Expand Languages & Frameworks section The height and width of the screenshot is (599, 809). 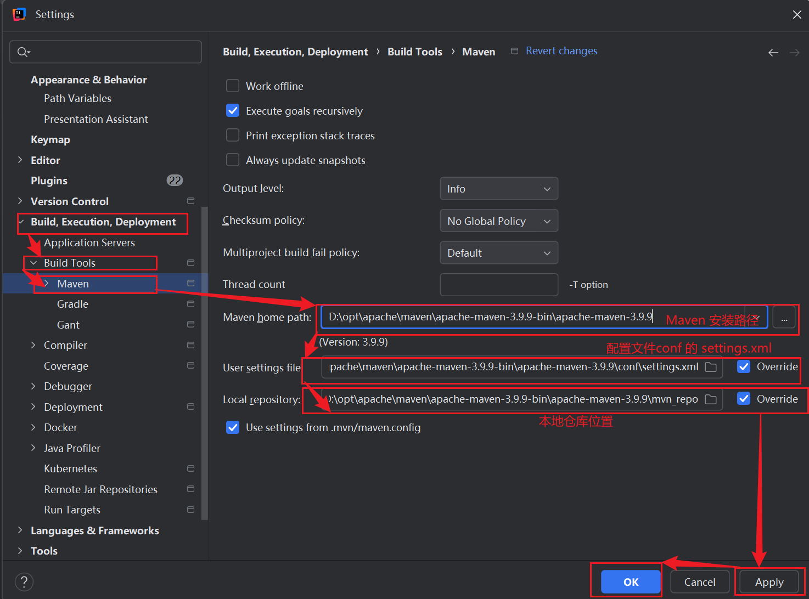pyautogui.click(x=20, y=530)
